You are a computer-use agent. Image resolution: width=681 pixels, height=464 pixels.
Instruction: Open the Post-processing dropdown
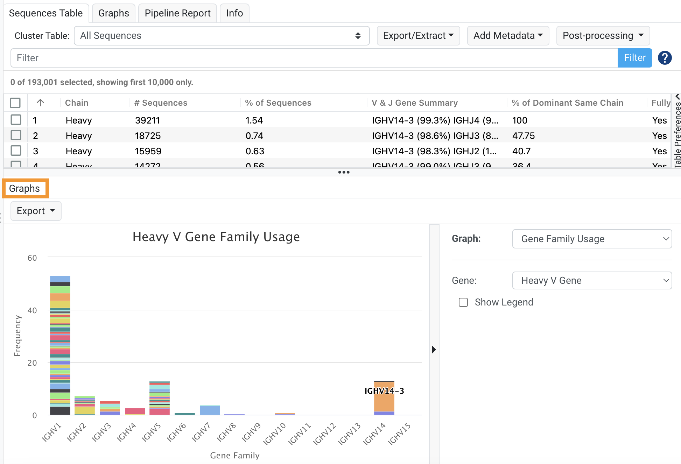(x=603, y=35)
